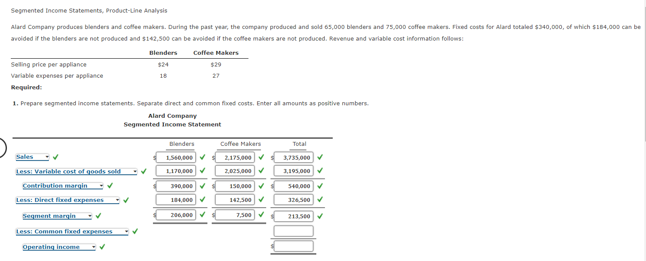Focus the Total direct fixed expenses field 326,500

click(293, 200)
